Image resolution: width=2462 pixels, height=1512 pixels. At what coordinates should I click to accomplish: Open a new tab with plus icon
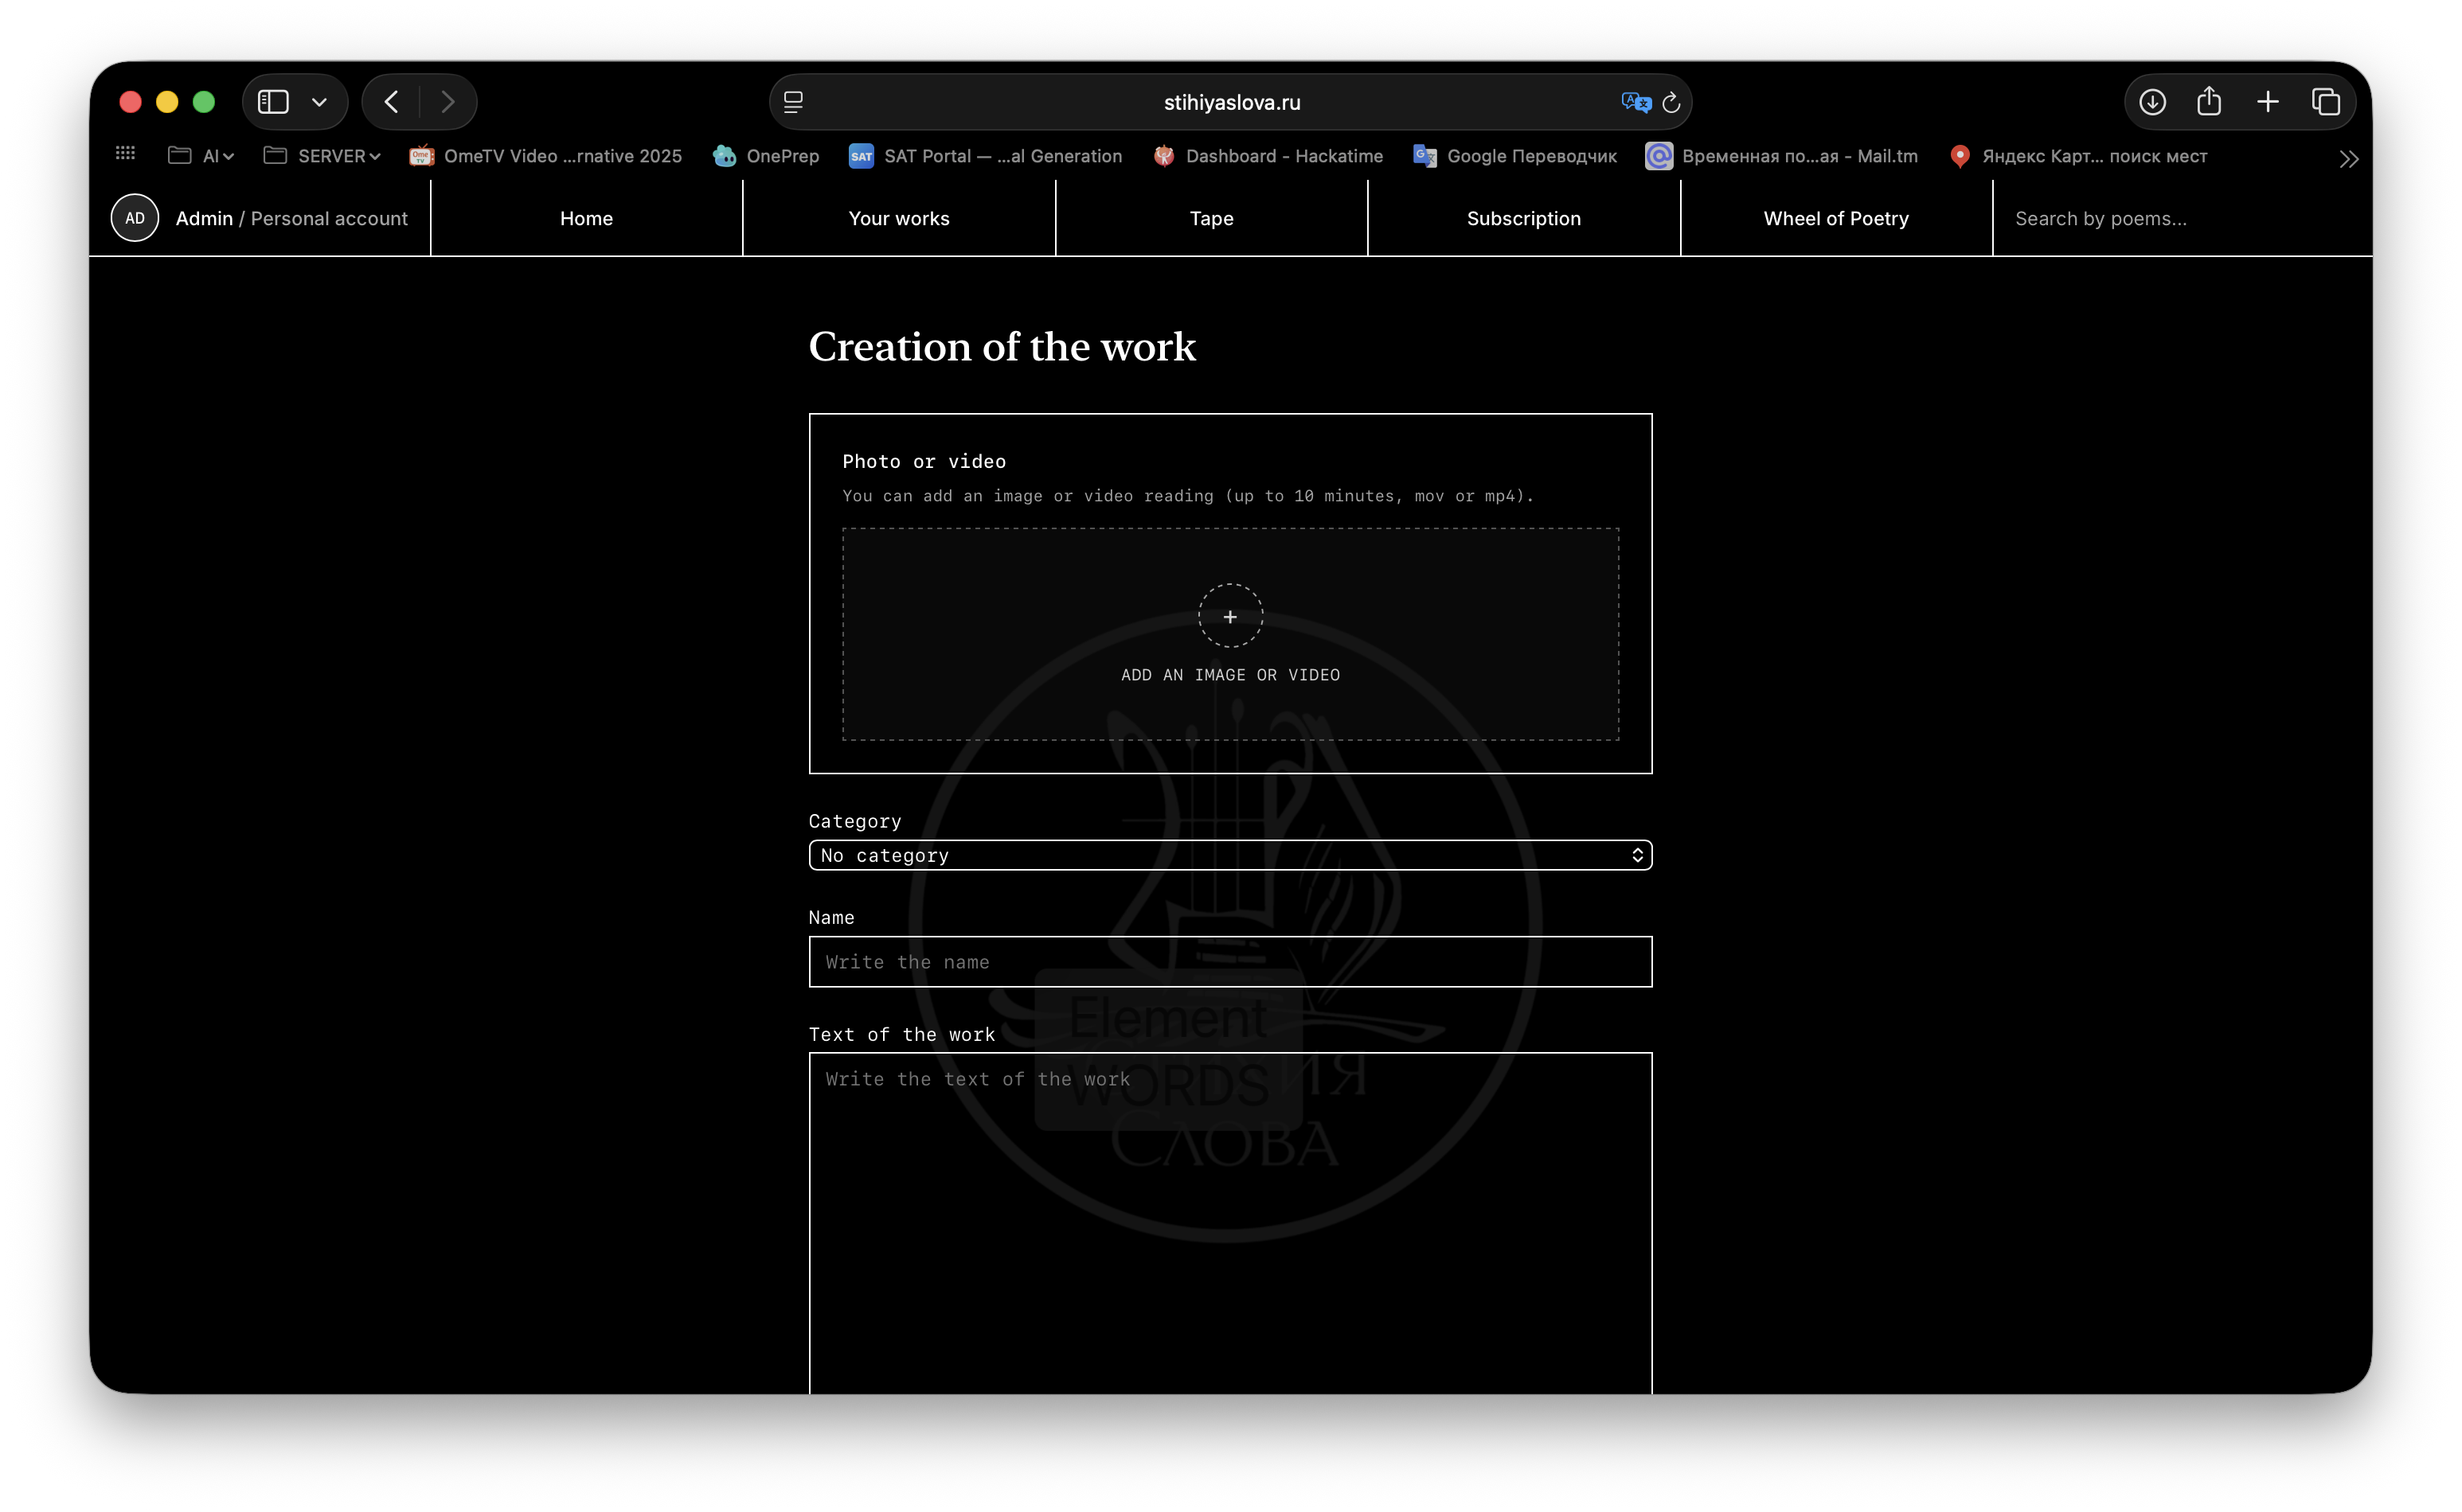tap(2268, 102)
